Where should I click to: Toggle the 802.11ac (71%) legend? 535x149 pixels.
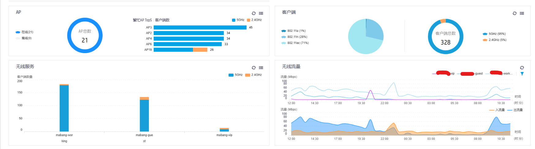click(295, 43)
